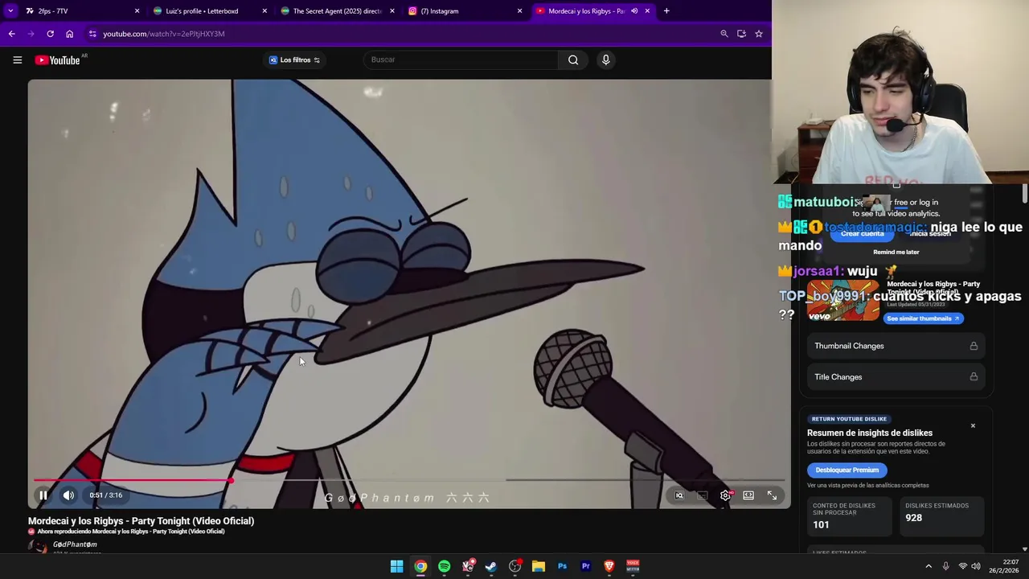Switch to The Secret Agent (2025) tab
Screen dimensions: 1029x579
click(x=336, y=11)
